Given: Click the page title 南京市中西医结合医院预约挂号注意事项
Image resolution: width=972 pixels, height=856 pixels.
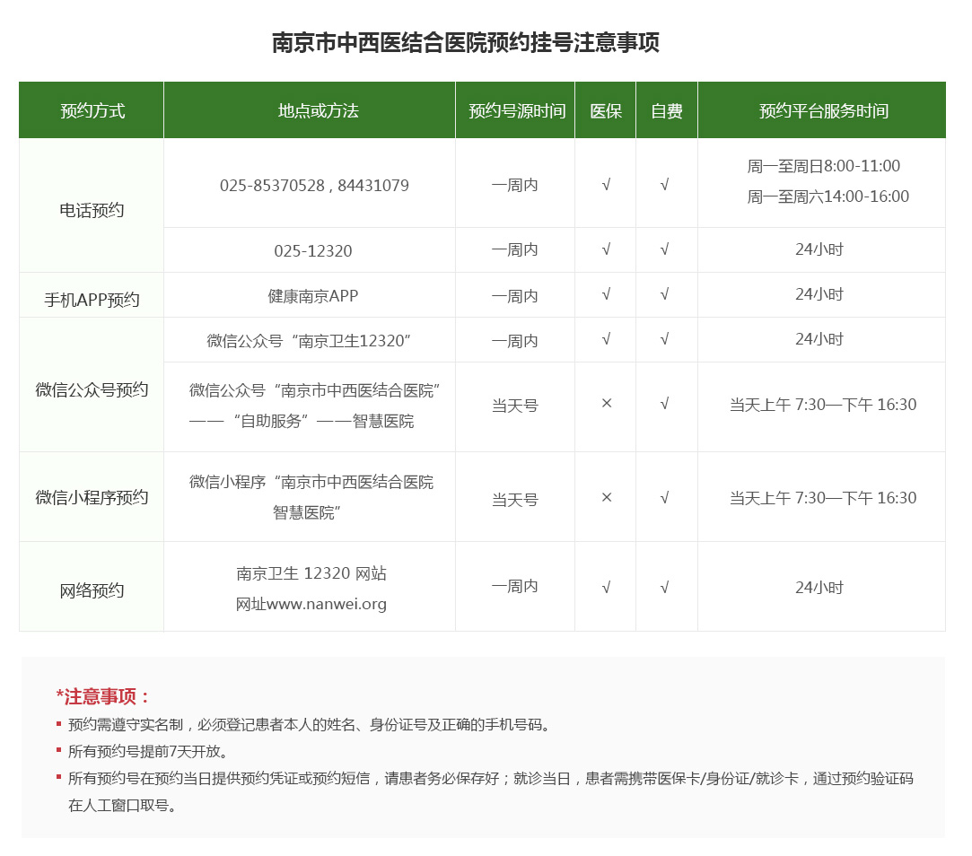Looking at the screenshot, I should 465,43.
